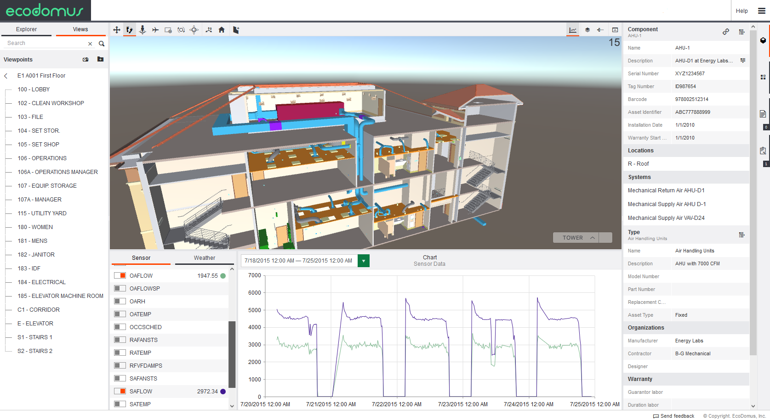
Task: Enable the OATEMP sensor checkbox
Action: point(120,314)
